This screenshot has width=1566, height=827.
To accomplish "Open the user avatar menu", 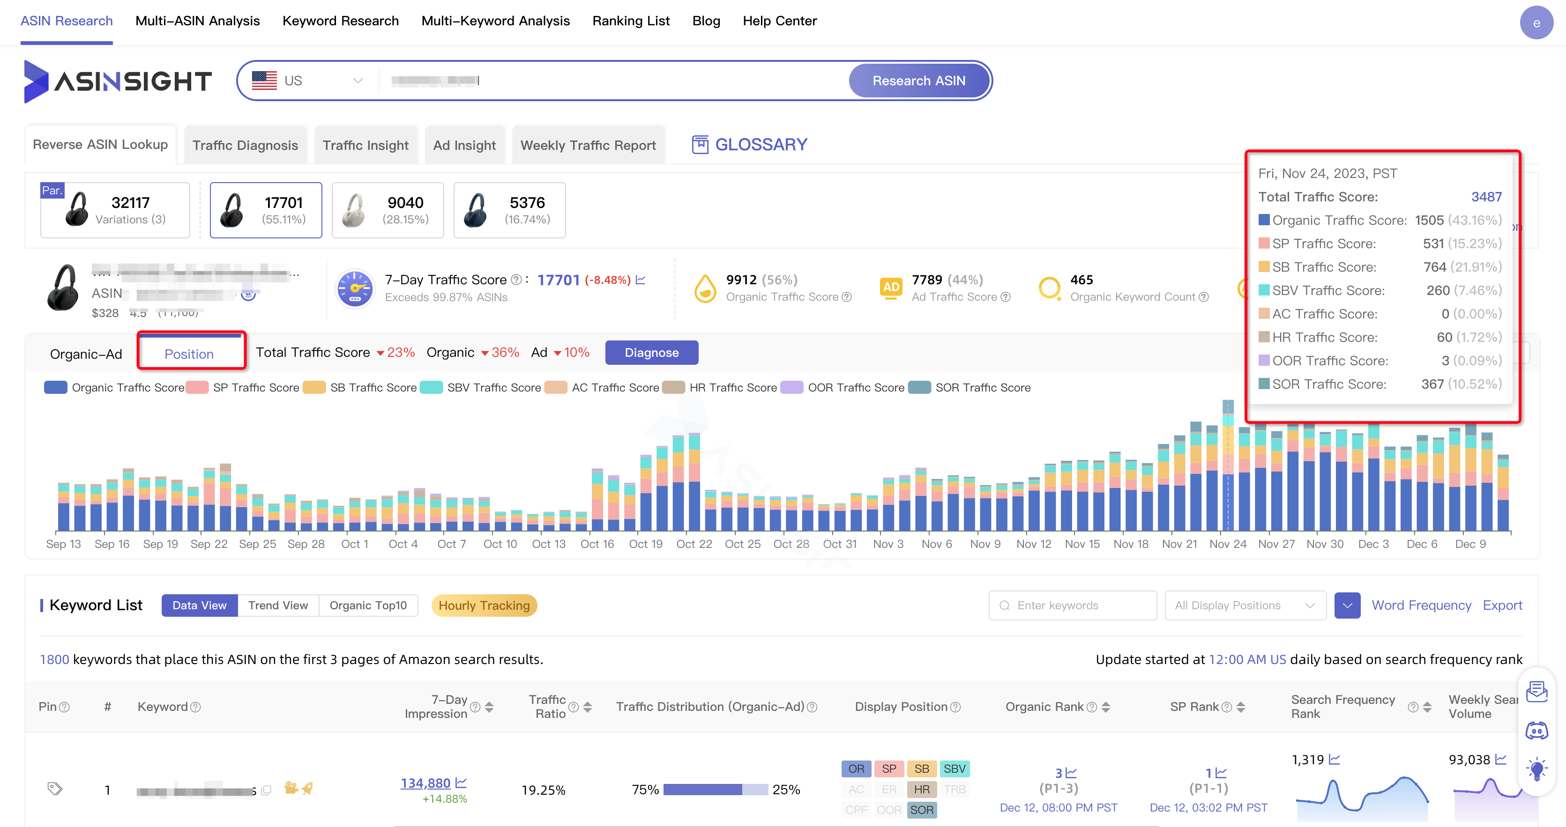I will (x=1536, y=22).
